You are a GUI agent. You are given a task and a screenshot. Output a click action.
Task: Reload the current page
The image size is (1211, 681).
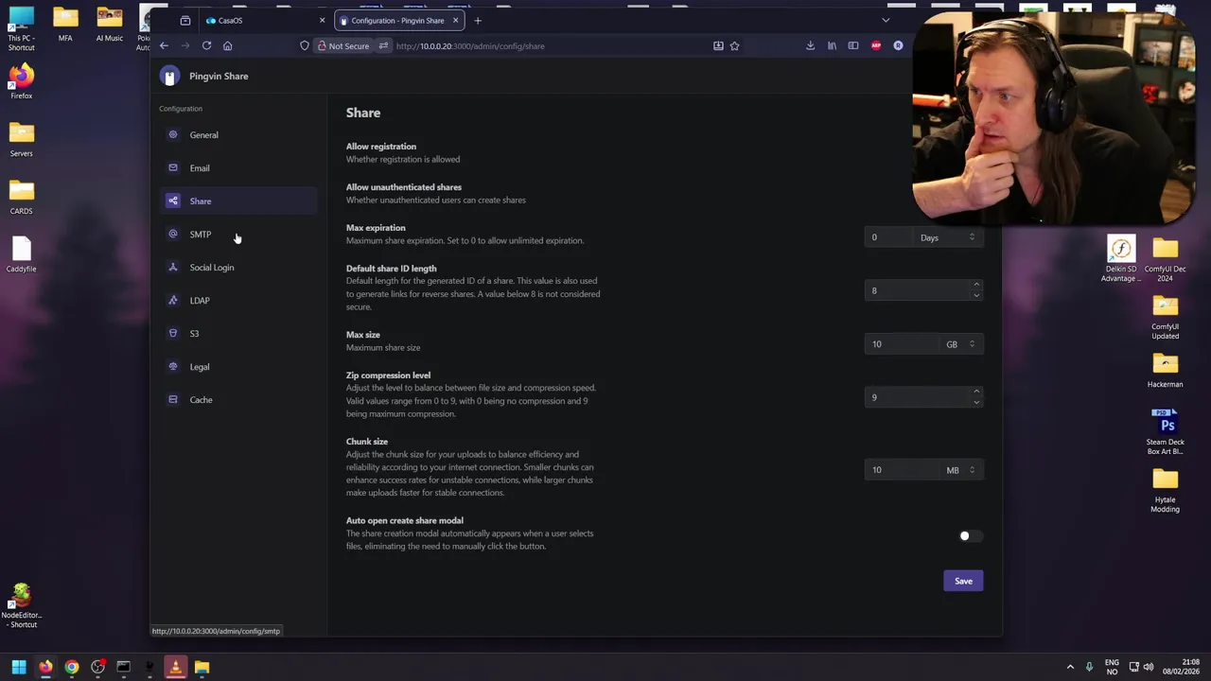pyautogui.click(x=206, y=45)
